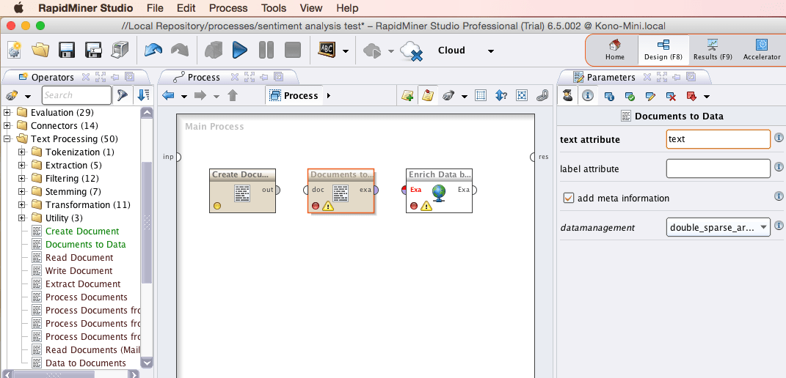Click the Save As floppy icon

[92, 50]
